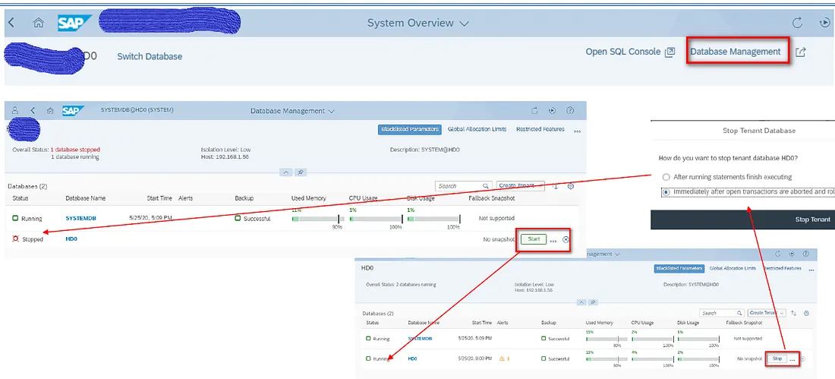Open Home from the System Overview header
The image size is (835, 379).
pos(39,23)
